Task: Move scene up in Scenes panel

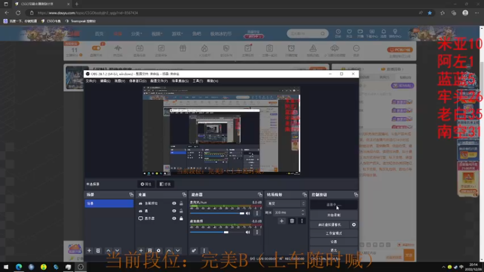Action: (x=108, y=250)
